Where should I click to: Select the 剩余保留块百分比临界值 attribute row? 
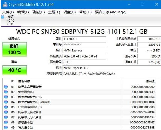(79, 102)
